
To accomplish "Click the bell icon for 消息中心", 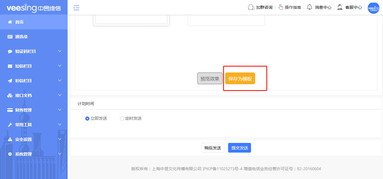I will 309,7.
